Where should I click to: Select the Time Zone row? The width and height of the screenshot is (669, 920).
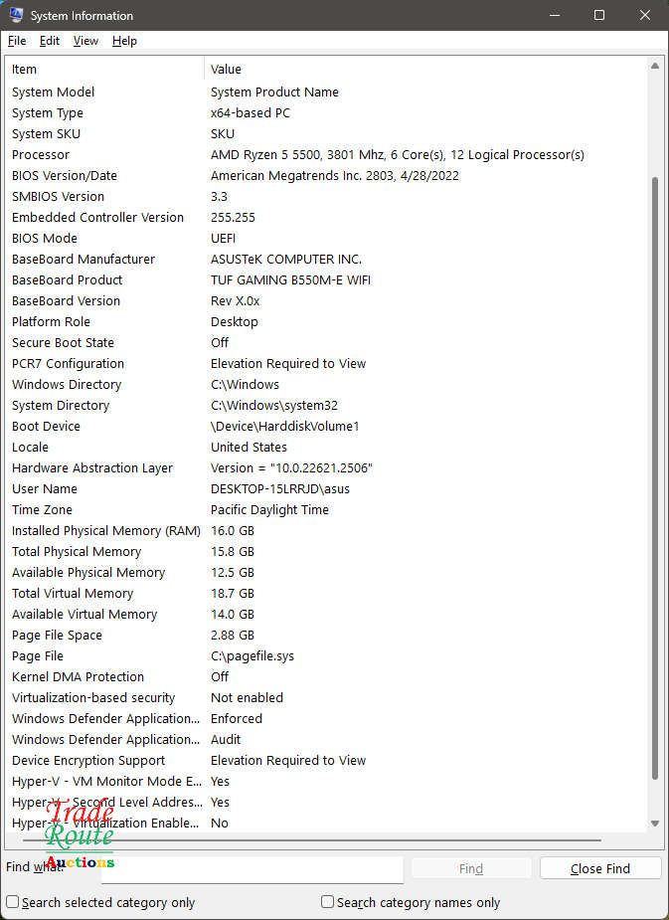coord(326,510)
